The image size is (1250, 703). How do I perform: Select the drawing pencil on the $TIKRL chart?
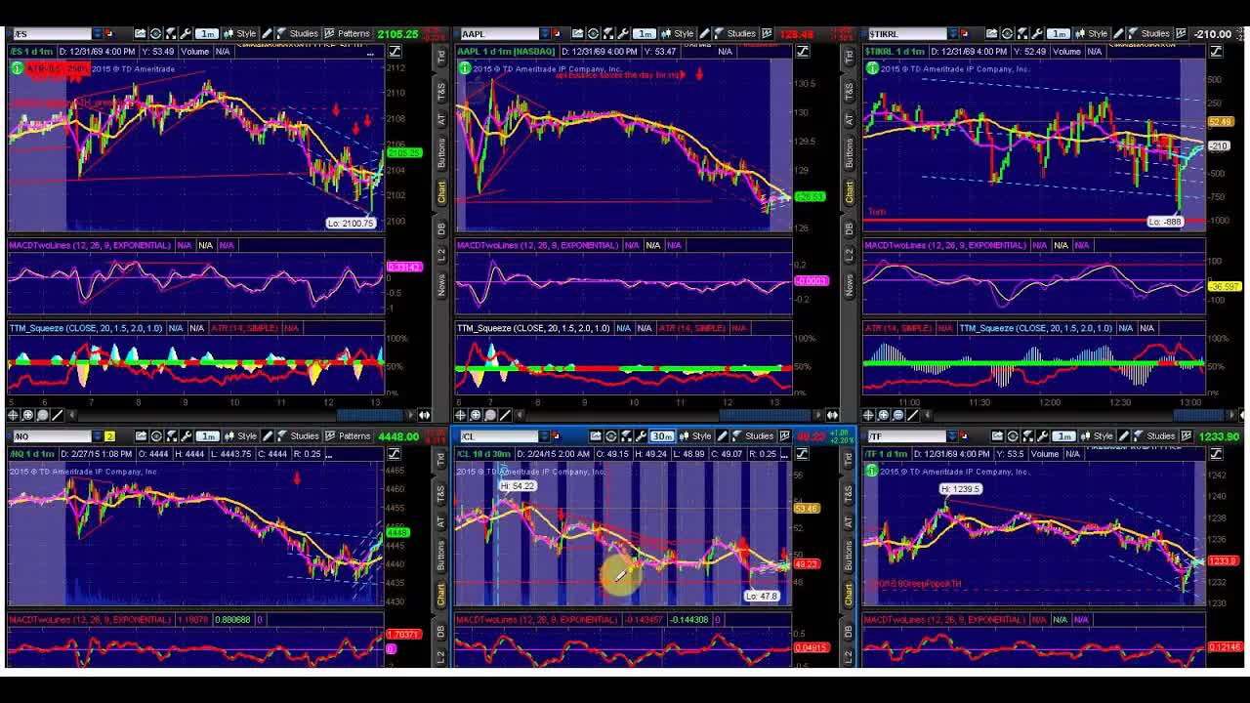coord(1119,34)
